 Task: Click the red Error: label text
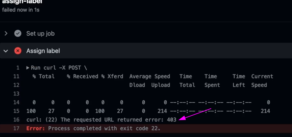(36, 128)
